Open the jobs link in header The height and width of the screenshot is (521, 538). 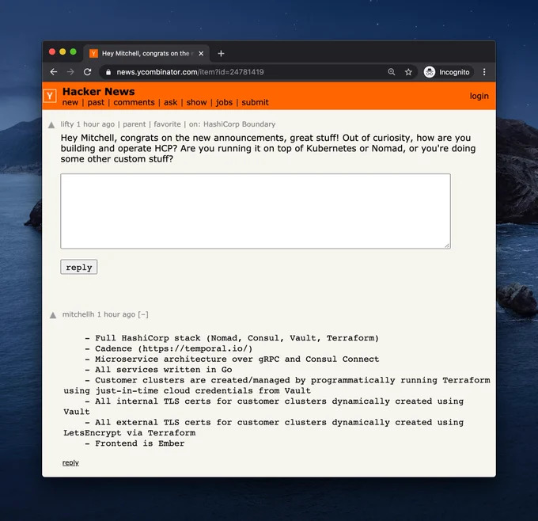point(224,102)
